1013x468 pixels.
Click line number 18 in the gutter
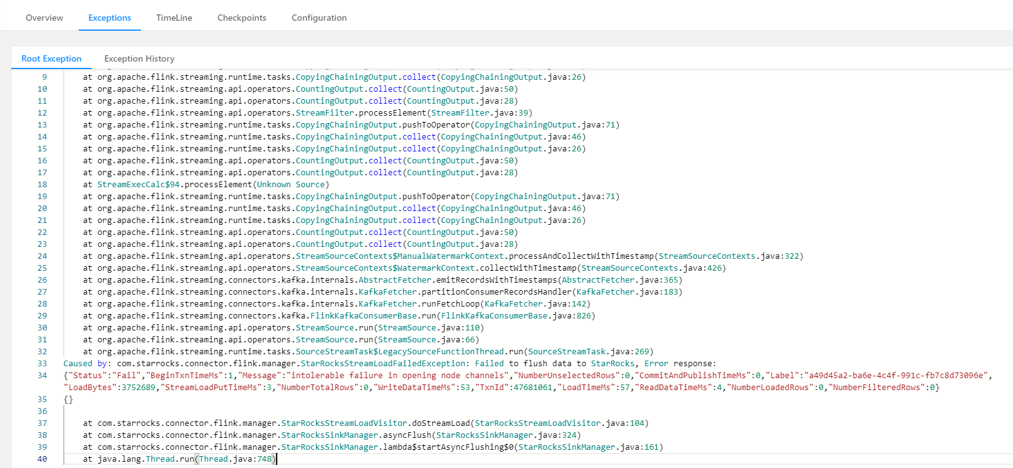42,185
